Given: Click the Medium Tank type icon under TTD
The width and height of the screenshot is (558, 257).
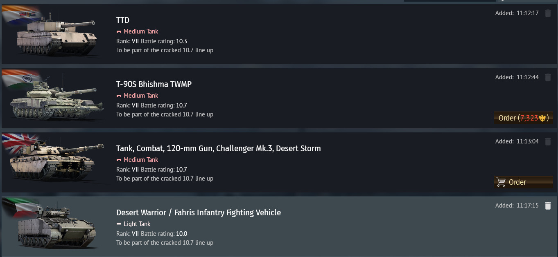Looking at the screenshot, I should click(x=119, y=31).
